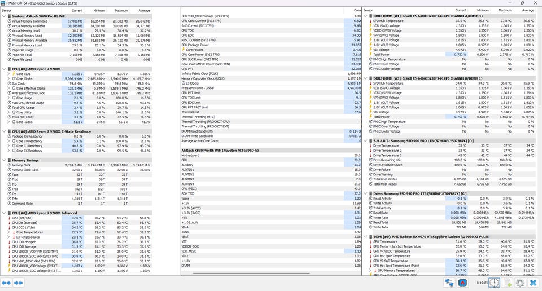This screenshot has height=291, width=542.
Task: Select the GPU Hot Spot Temperature (Max) row
Action: [451, 266]
